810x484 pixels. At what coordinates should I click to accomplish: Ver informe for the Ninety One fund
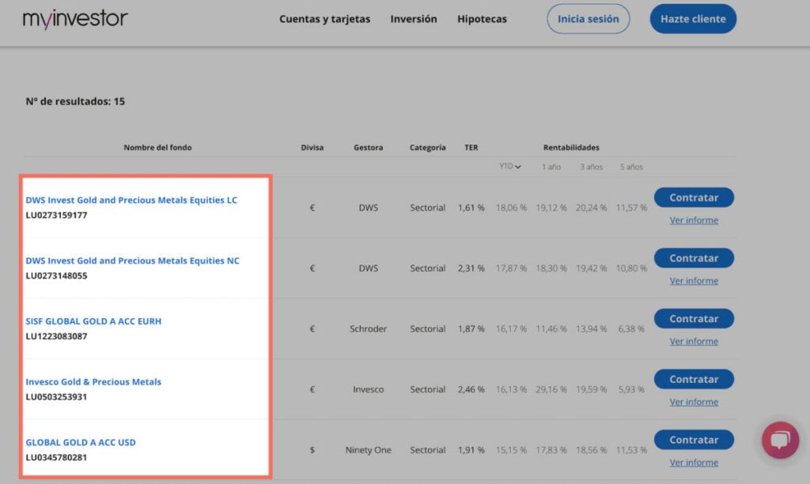click(694, 463)
